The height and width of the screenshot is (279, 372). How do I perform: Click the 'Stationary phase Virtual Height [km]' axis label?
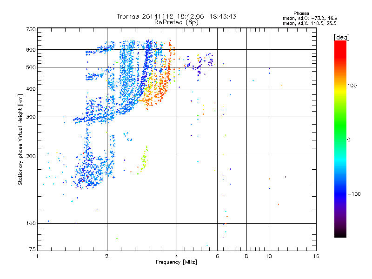[x=20, y=139]
